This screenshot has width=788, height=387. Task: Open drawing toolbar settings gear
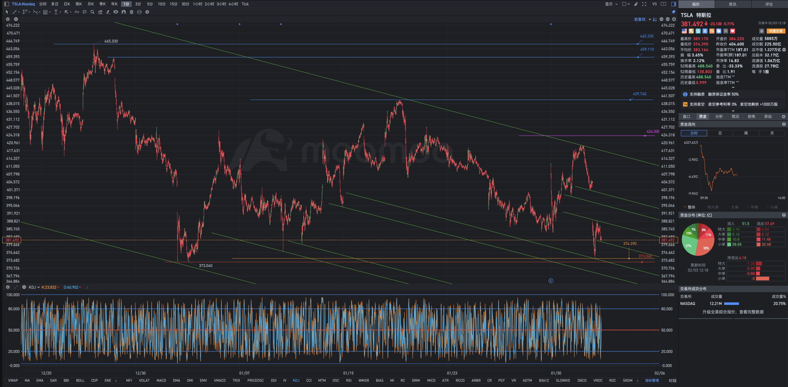(x=147, y=12)
